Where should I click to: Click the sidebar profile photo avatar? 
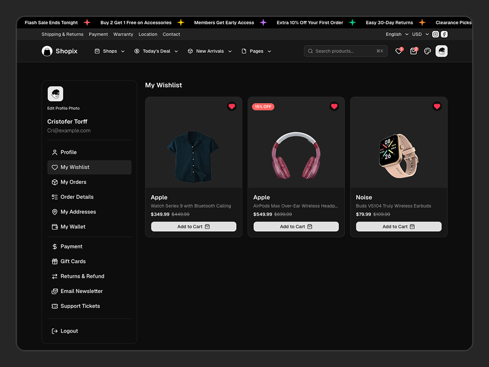pyautogui.click(x=55, y=94)
